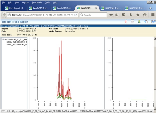Export report as PDF
The height and width of the screenshot is (113, 156).
click(x=126, y=22)
